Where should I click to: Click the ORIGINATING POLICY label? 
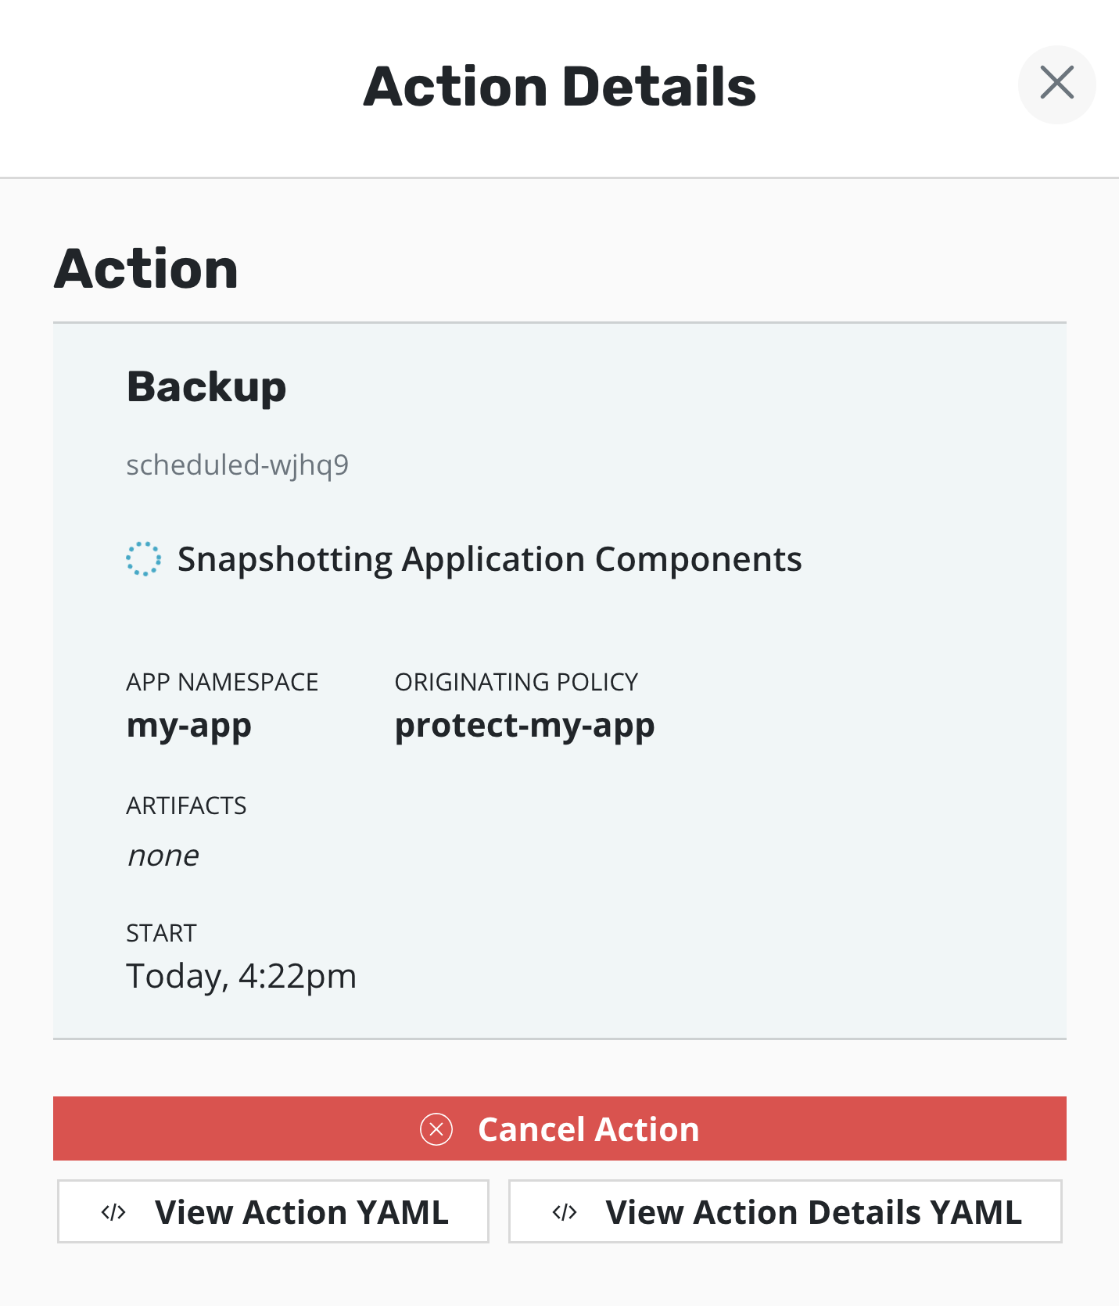click(516, 682)
